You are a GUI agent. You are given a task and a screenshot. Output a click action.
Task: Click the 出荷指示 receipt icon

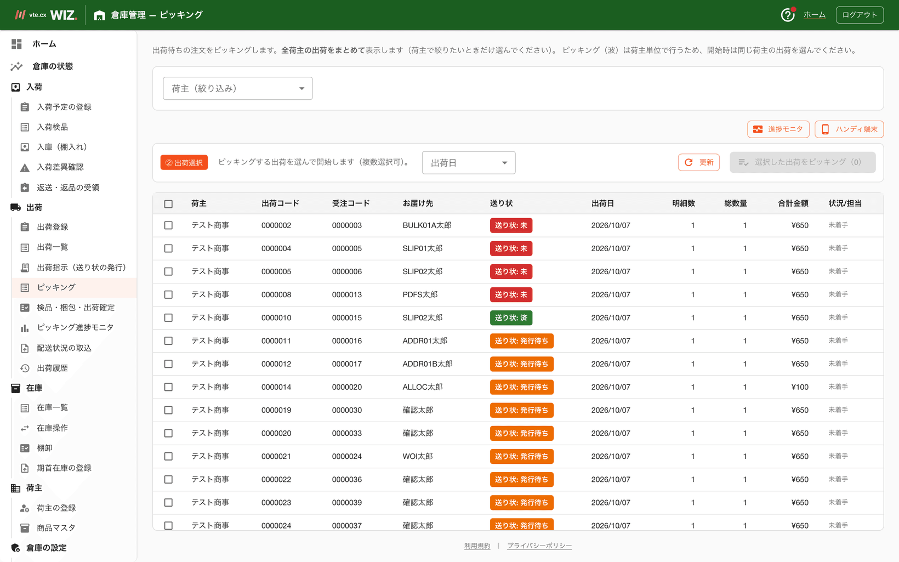25,268
